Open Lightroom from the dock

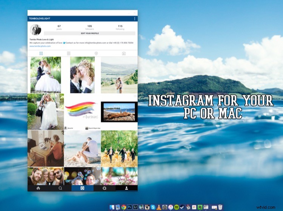tap(135, 207)
